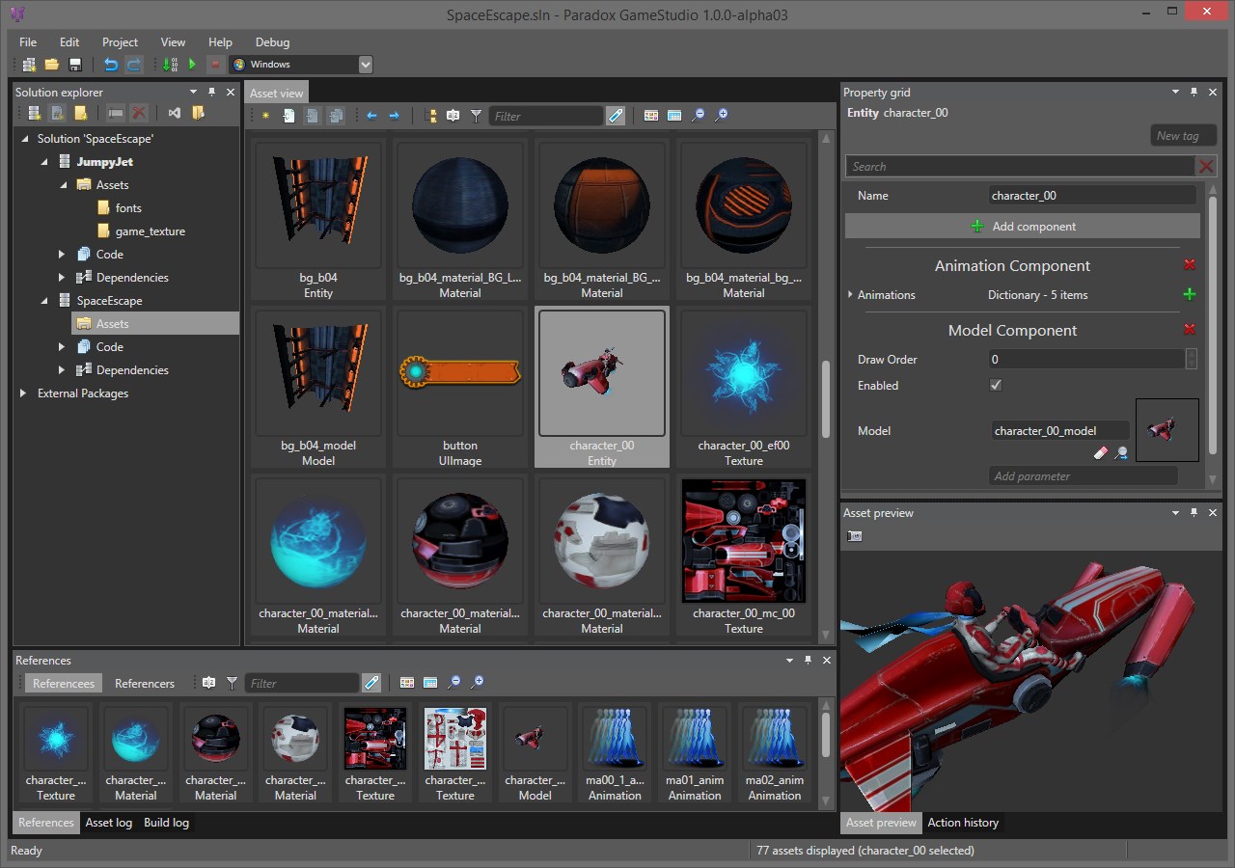Toggle the highlighted eraser button beside Asset view filter
Image resolution: width=1235 pixels, height=868 pixels.
[616, 116]
